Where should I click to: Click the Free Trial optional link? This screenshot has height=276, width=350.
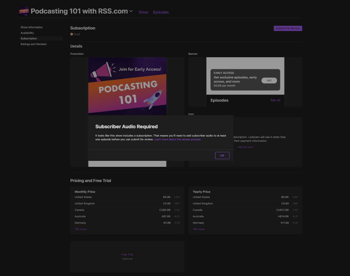click(x=127, y=254)
